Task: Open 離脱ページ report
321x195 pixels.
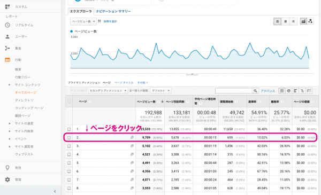Action: tap(22, 116)
